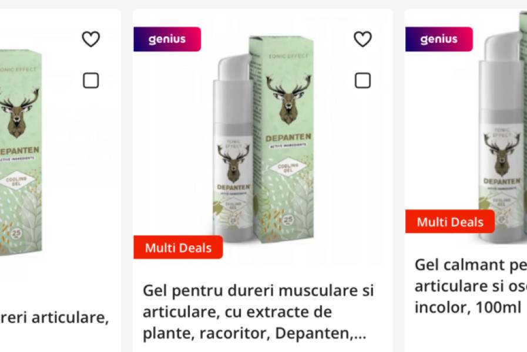Screen dimensions: 527x352
Task: Click Multi Deals label on middle product
Action: coord(178,248)
